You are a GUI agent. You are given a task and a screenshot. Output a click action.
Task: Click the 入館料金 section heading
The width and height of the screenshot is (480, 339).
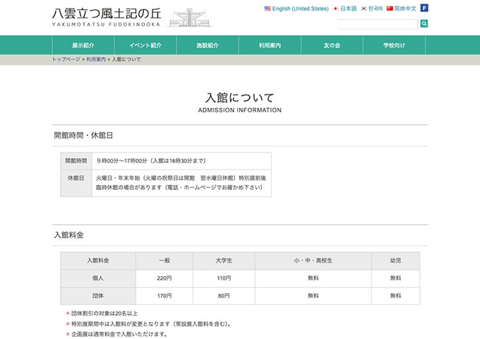pos(69,235)
